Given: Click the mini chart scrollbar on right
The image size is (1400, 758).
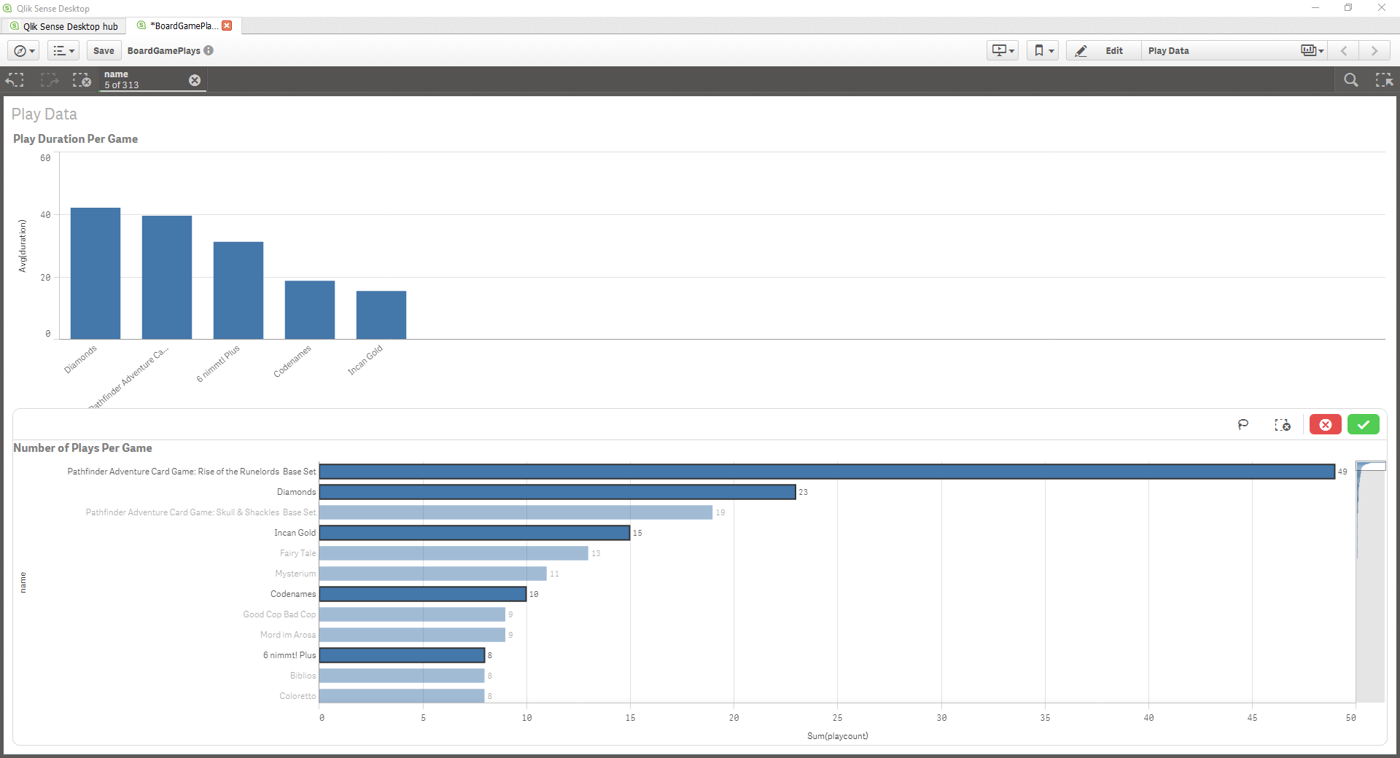Looking at the screenshot, I should pos(1370,583).
